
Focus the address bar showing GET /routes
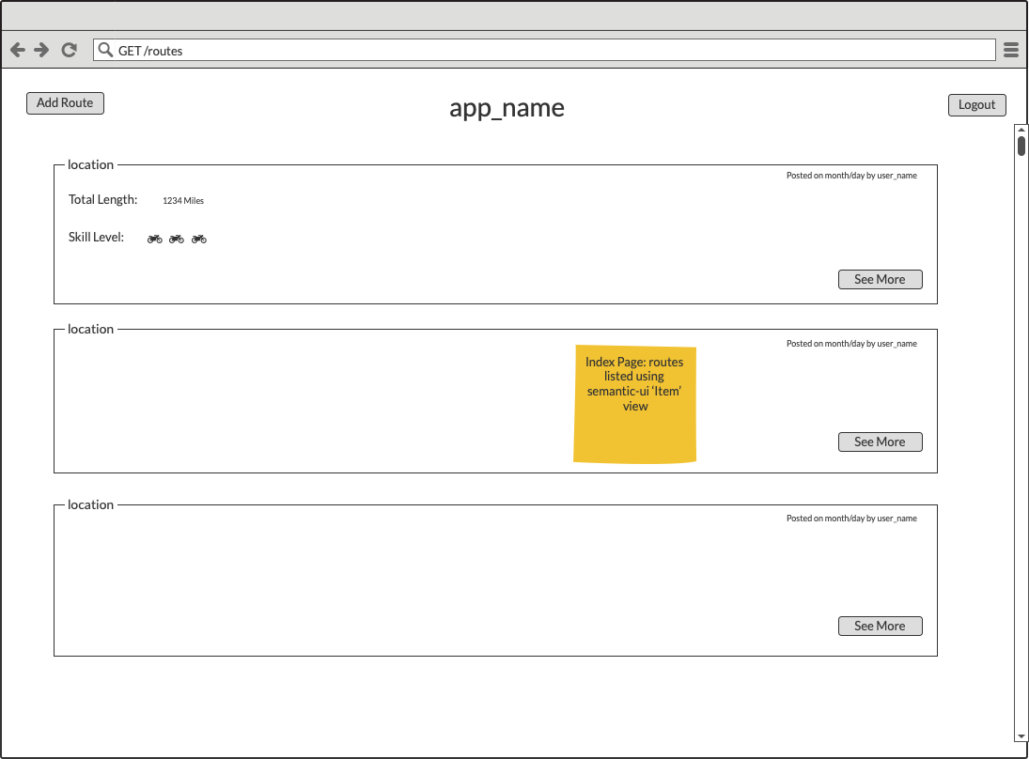[x=544, y=50]
